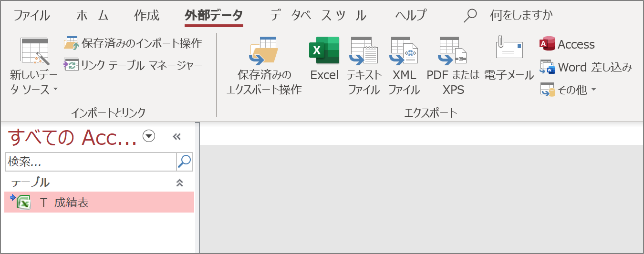This screenshot has width=644, height=254.
Task: Collapse the navigation pane with the double chevron
Action: pyautogui.click(x=177, y=137)
